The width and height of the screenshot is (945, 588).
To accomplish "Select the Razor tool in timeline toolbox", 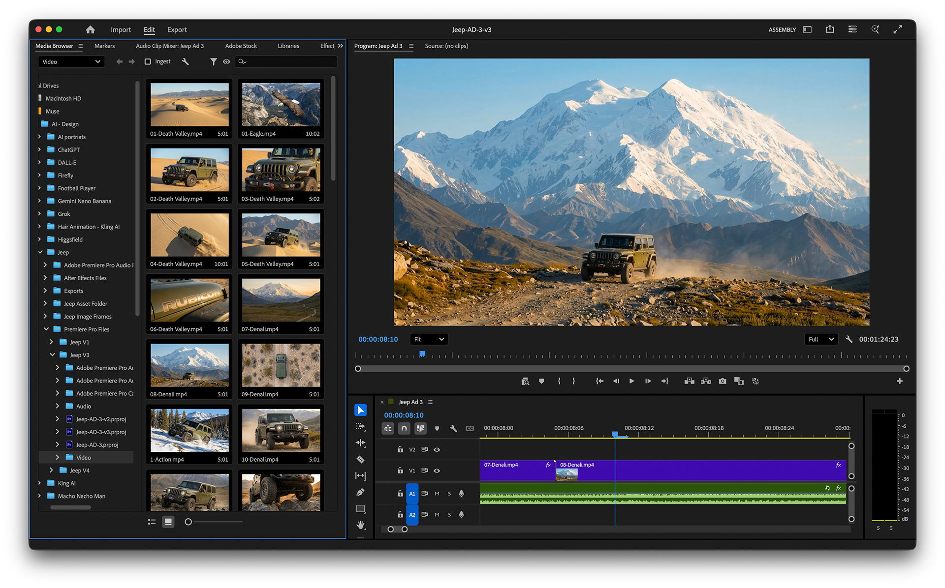I will point(360,459).
